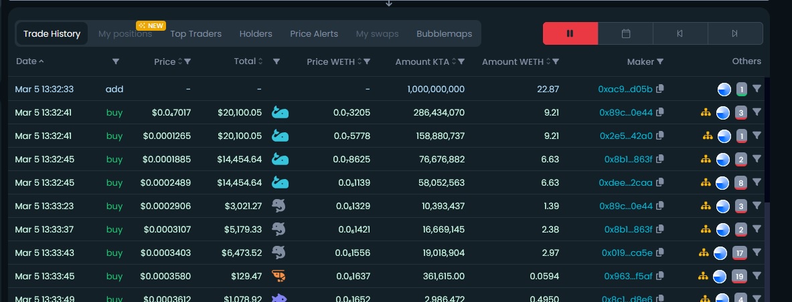Viewport: 792px width, 302px height.
Task: Copy maker address 0x963...f5af
Action: [659, 276]
